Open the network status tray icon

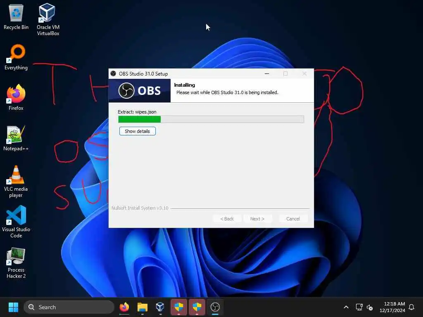click(359, 307)
